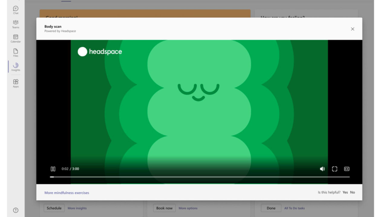Click the Schedule button
Image resolution: width=387 pixels, height=217 pixels.
[54, 208]
